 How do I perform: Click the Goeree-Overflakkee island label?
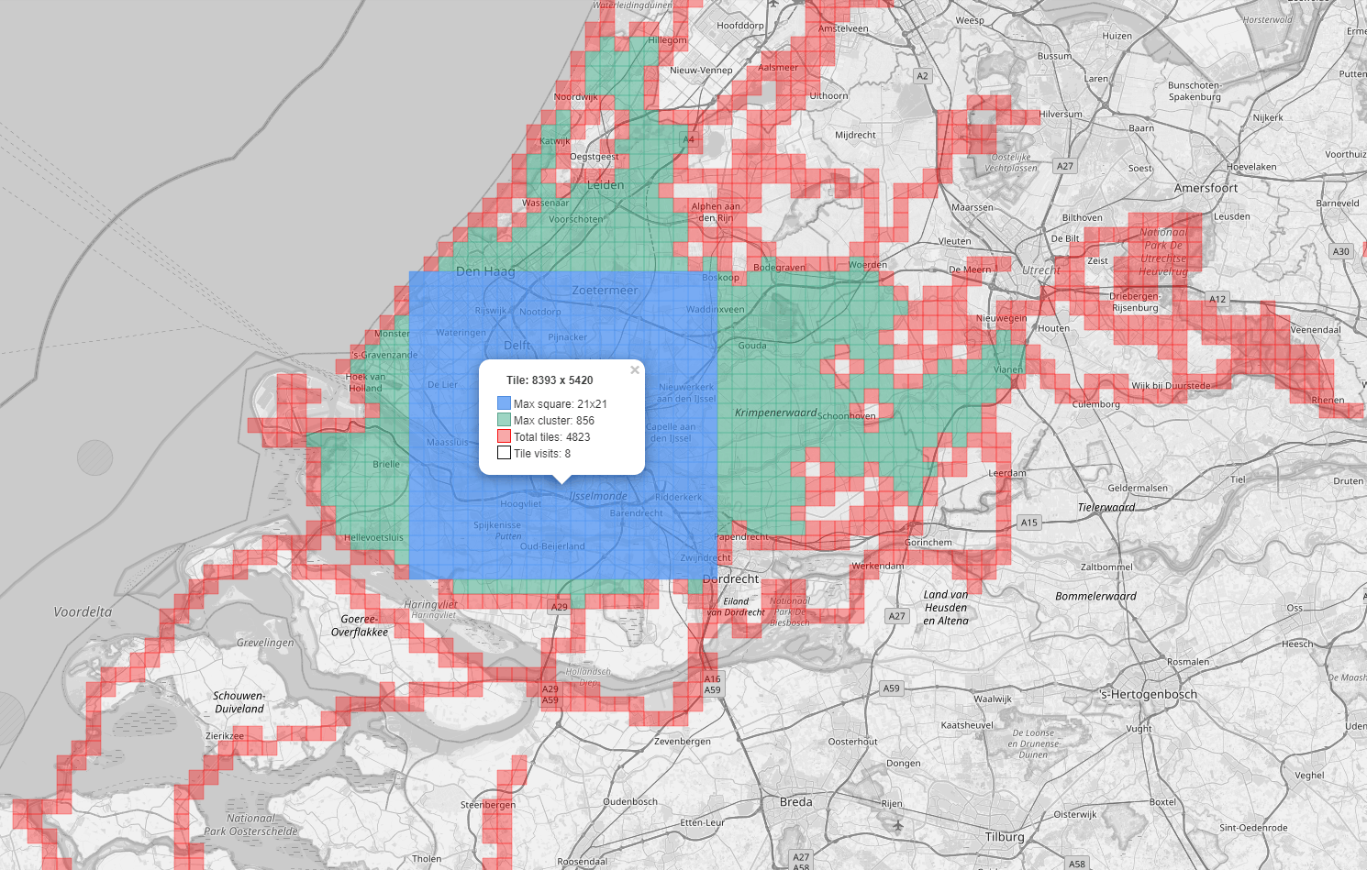pyautogui.click(x=360, y=625)
